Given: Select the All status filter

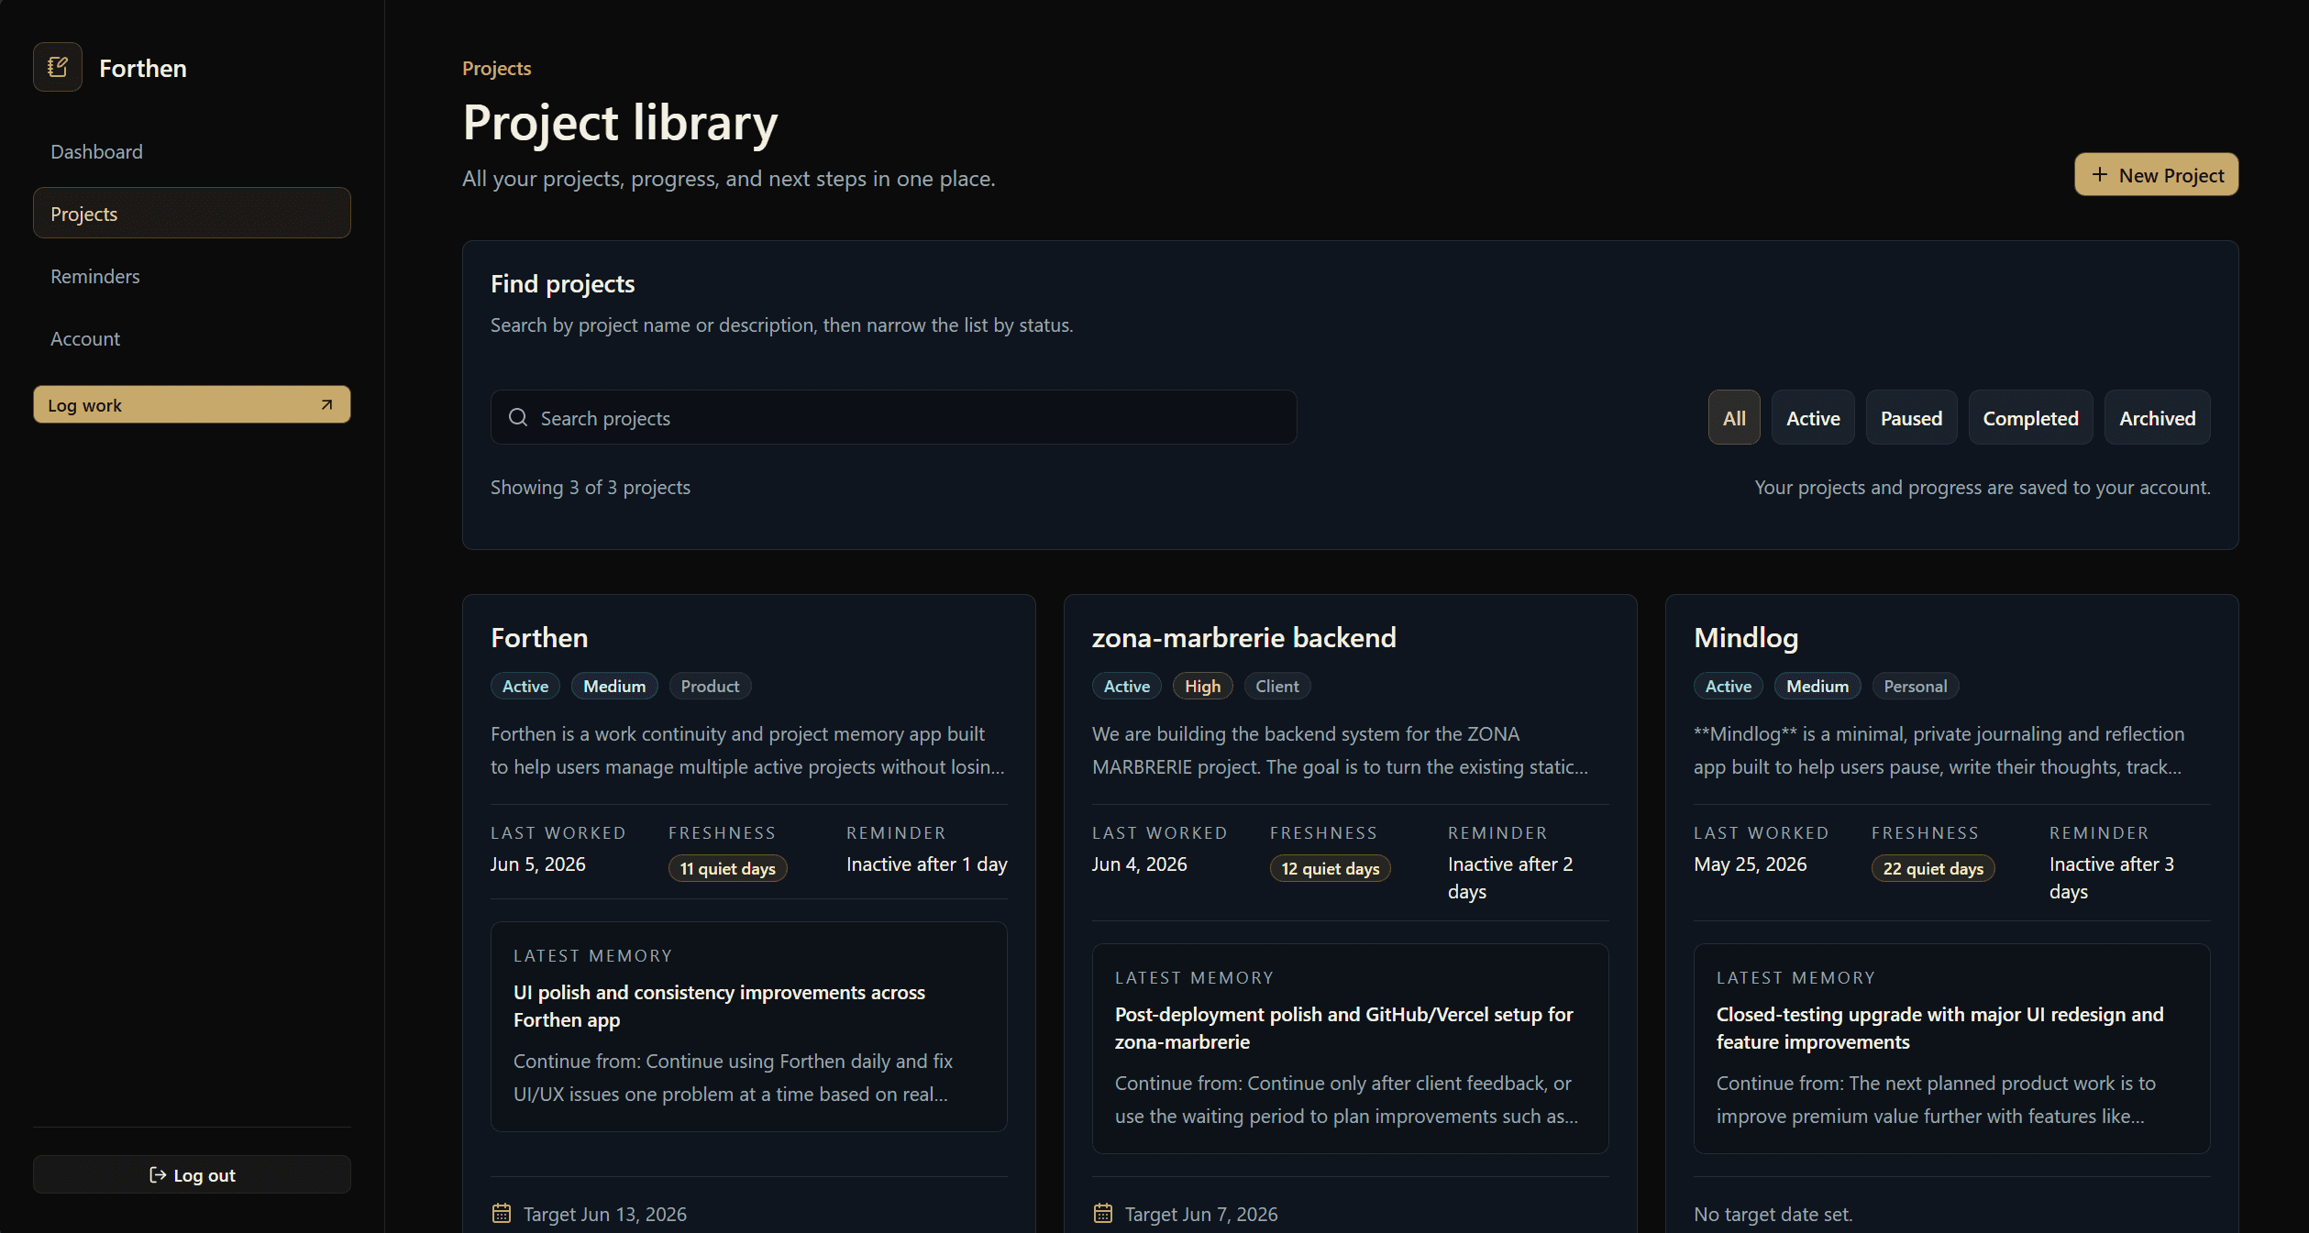Looking at the screenshot, I should pyautogui.click(x=1733, y=417).
